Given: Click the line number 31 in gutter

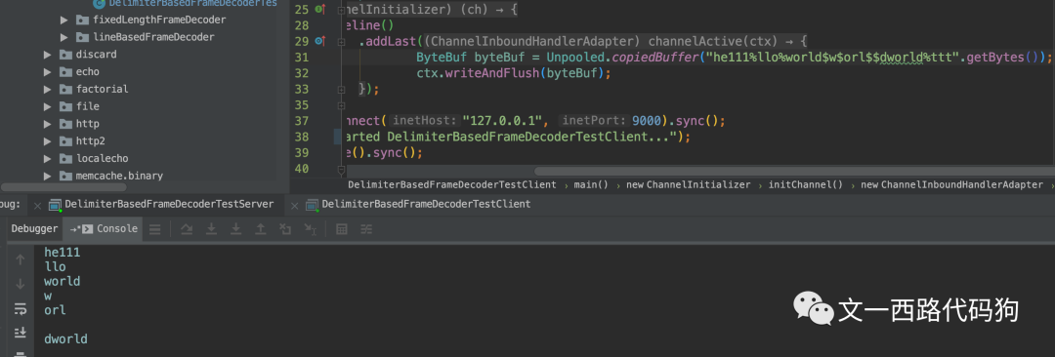Looking at the screenshot, I should [x=302, y=58].
